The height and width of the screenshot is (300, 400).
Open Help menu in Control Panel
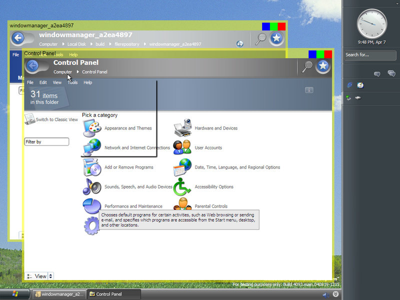click(x=88, y=82)
